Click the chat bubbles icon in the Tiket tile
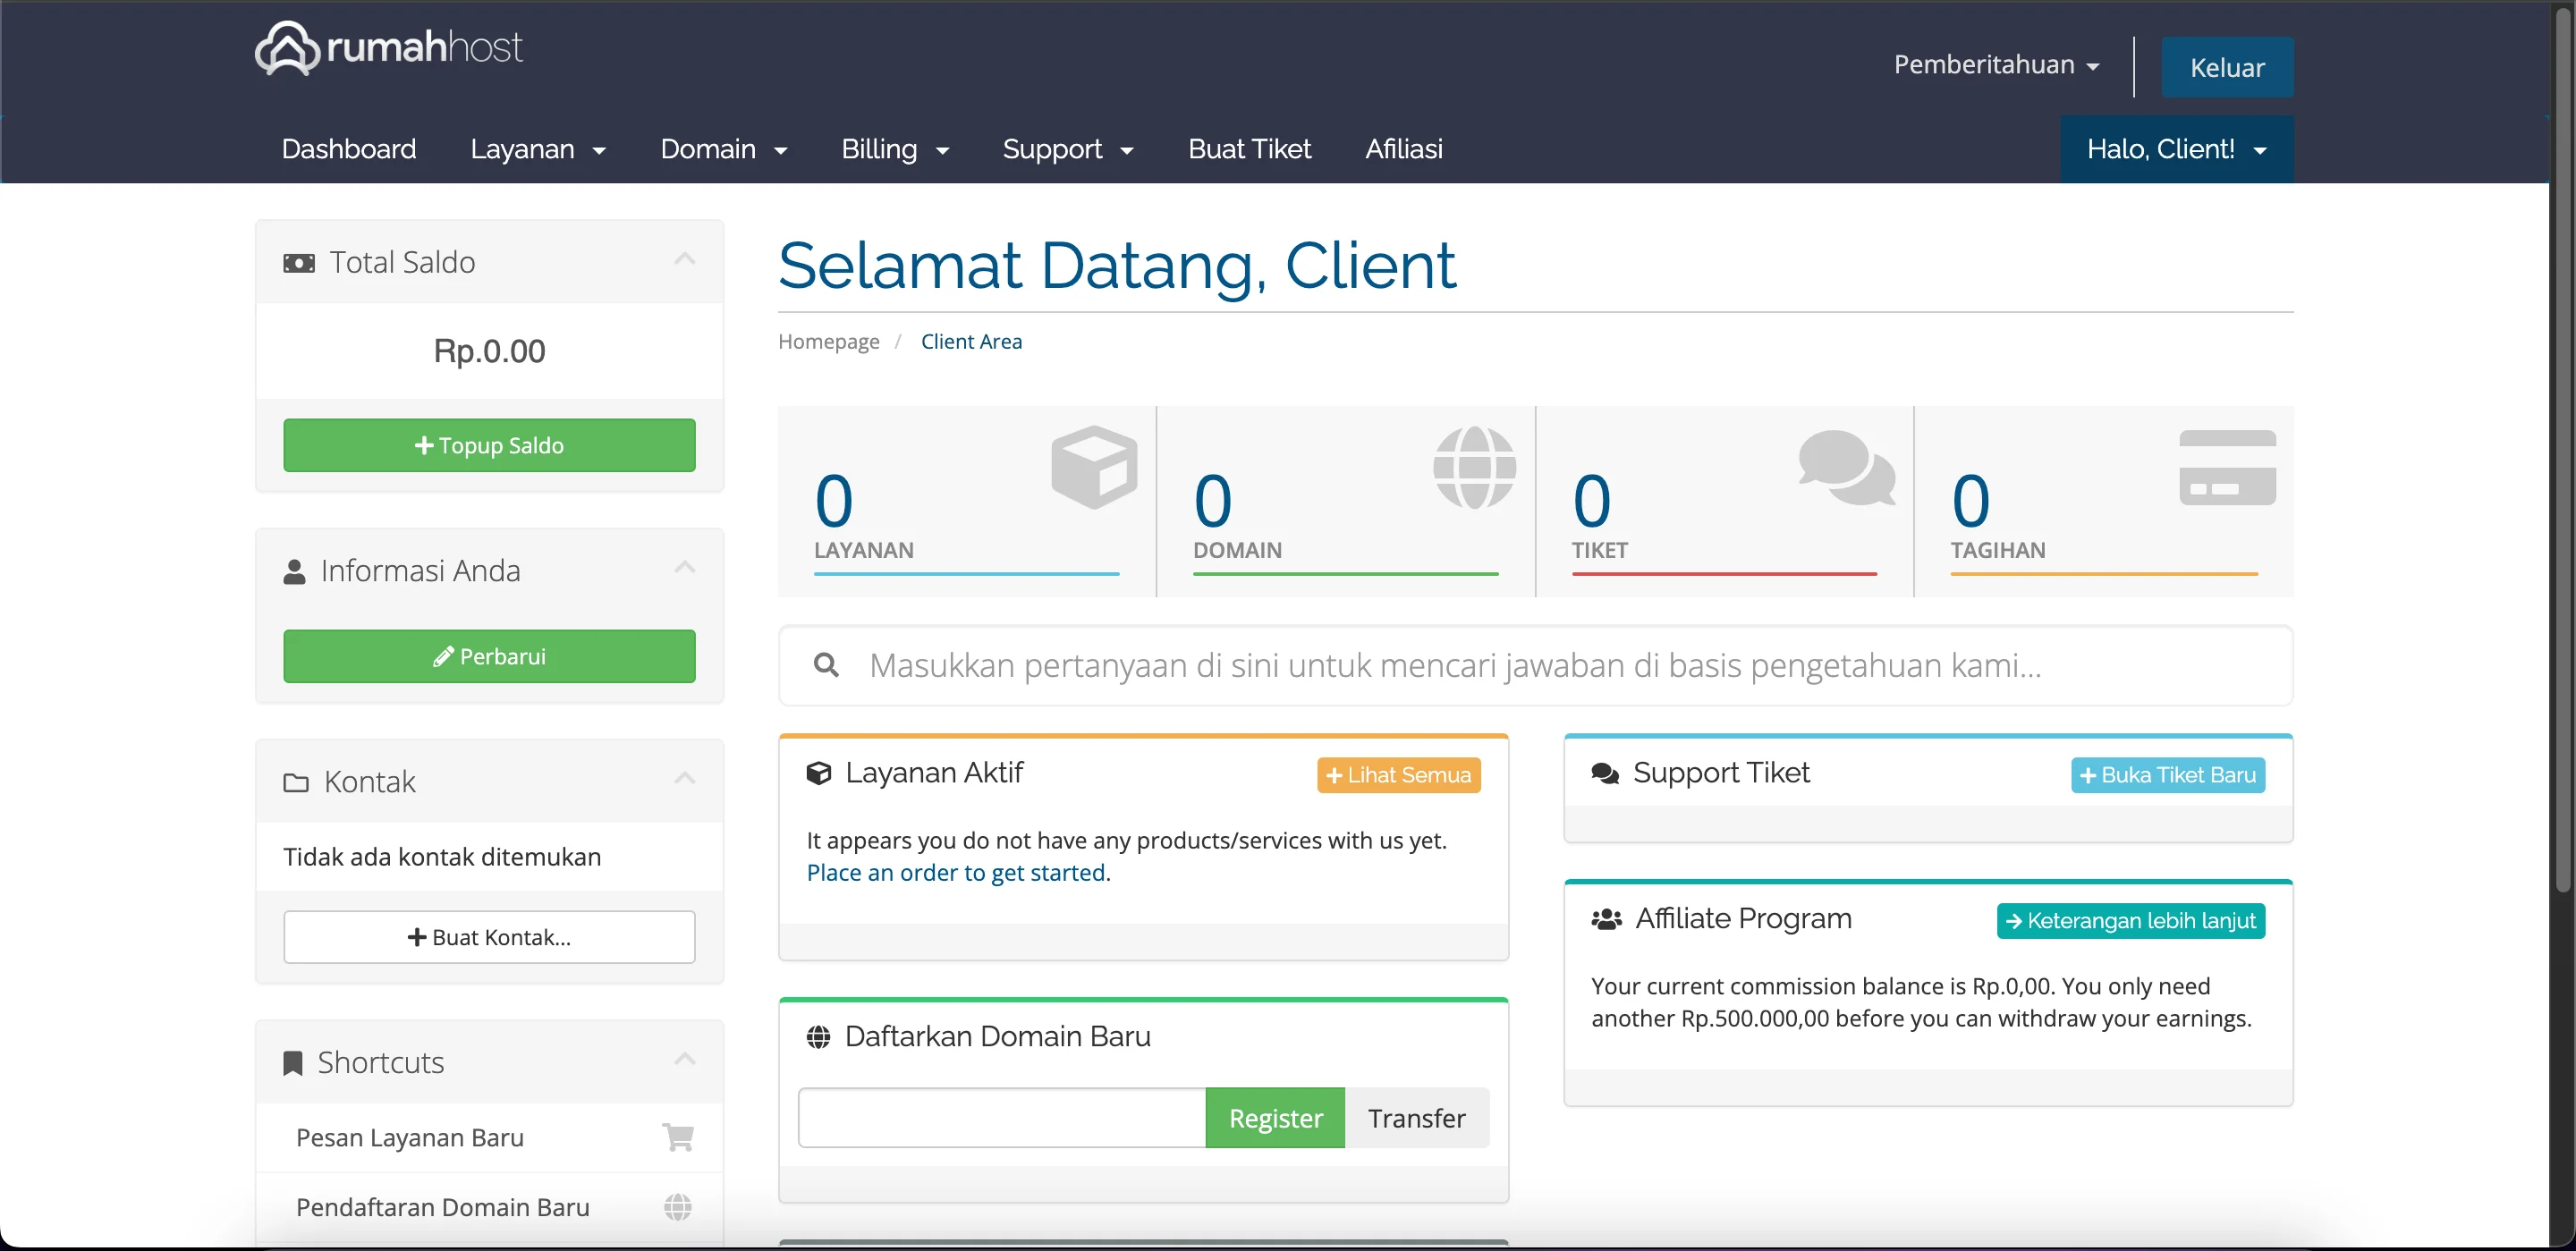This screenshot has width=2576, height=1251. (x=1846, y=467)
